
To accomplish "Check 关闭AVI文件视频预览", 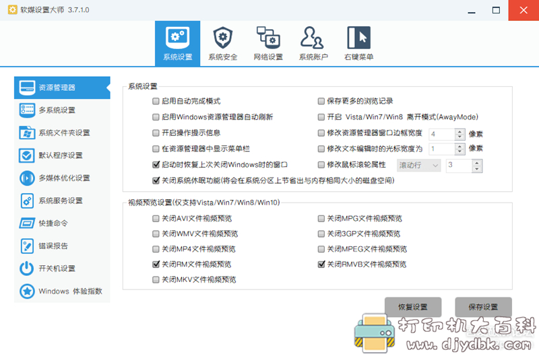I will (156, 218).
